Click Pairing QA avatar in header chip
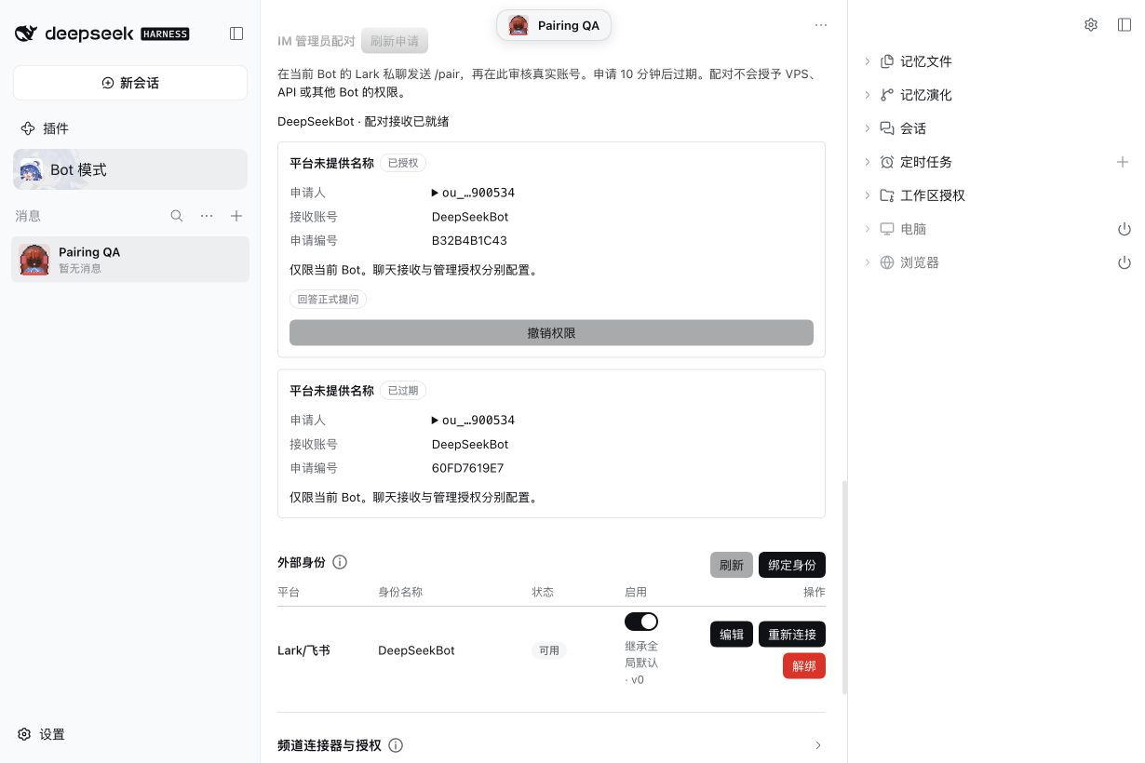1145x763 pixels. coord(519,25)
